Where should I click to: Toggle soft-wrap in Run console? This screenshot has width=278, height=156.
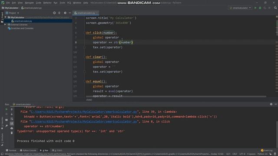(x=12, y=119)
